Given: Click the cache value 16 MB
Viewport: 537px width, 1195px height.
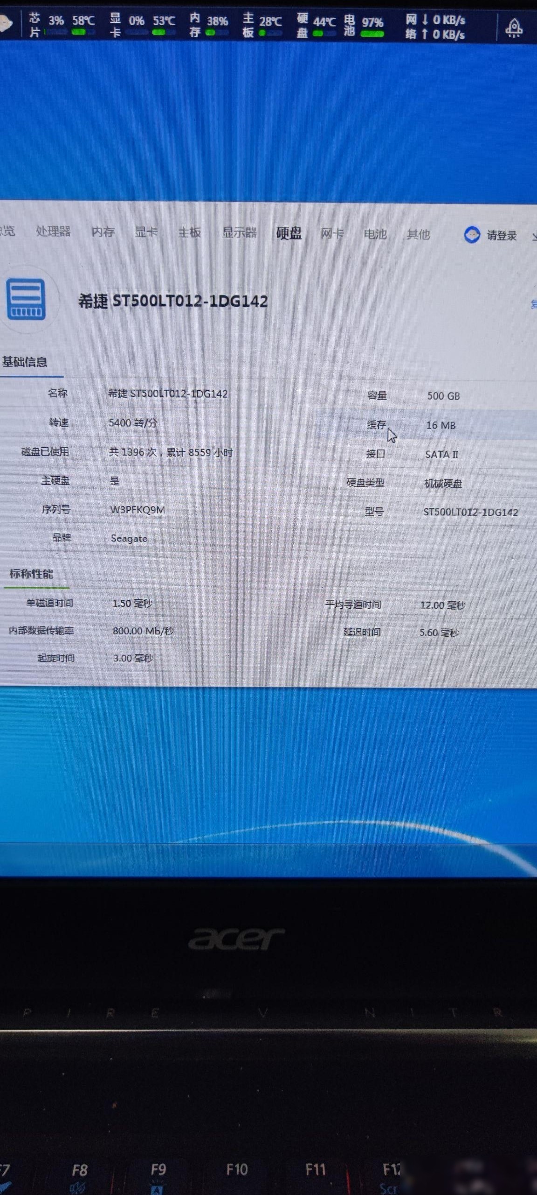Looking at the screenshot, I should click(x=441, y=425).
